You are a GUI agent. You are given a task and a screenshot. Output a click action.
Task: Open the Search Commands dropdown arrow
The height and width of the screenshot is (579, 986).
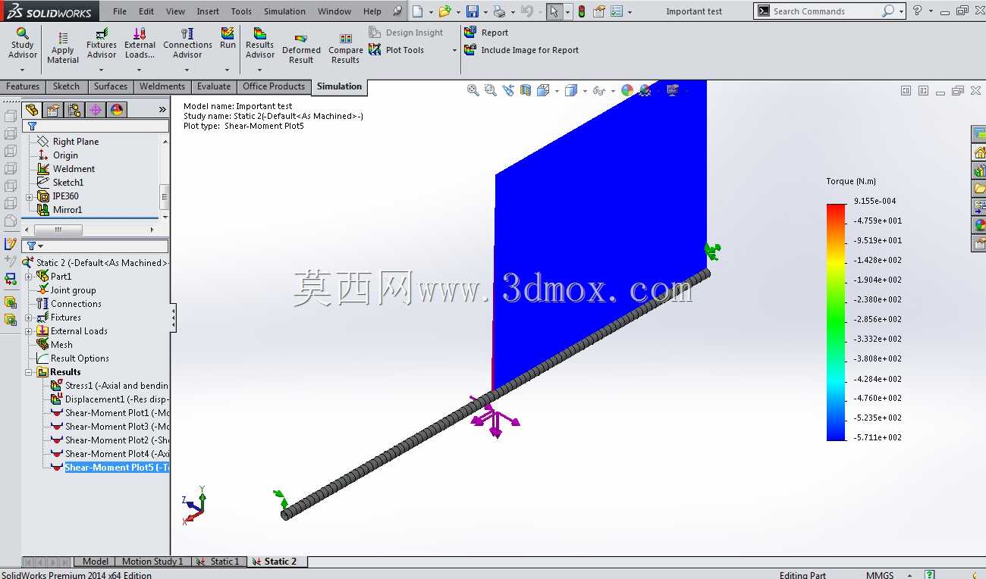pos(901,11)
